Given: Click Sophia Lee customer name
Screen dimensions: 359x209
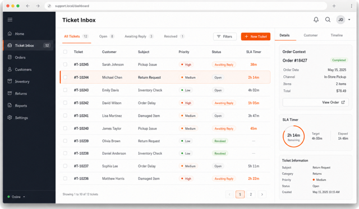Looking at the screenshot, I should (110, 166).
